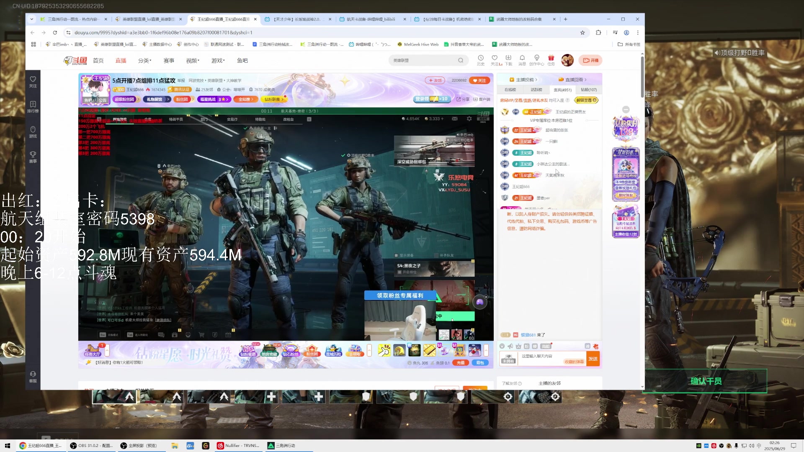Screen dimensions: 804x452
Task: Click the 充值 recharge button
Action: point(461,363)
